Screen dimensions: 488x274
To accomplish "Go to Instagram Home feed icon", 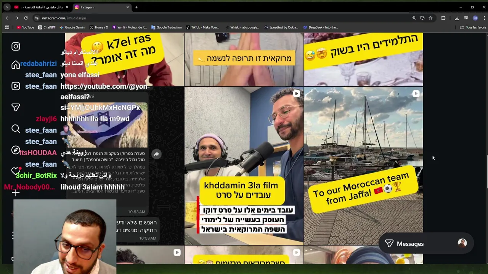I will click(x=16, y=65).
